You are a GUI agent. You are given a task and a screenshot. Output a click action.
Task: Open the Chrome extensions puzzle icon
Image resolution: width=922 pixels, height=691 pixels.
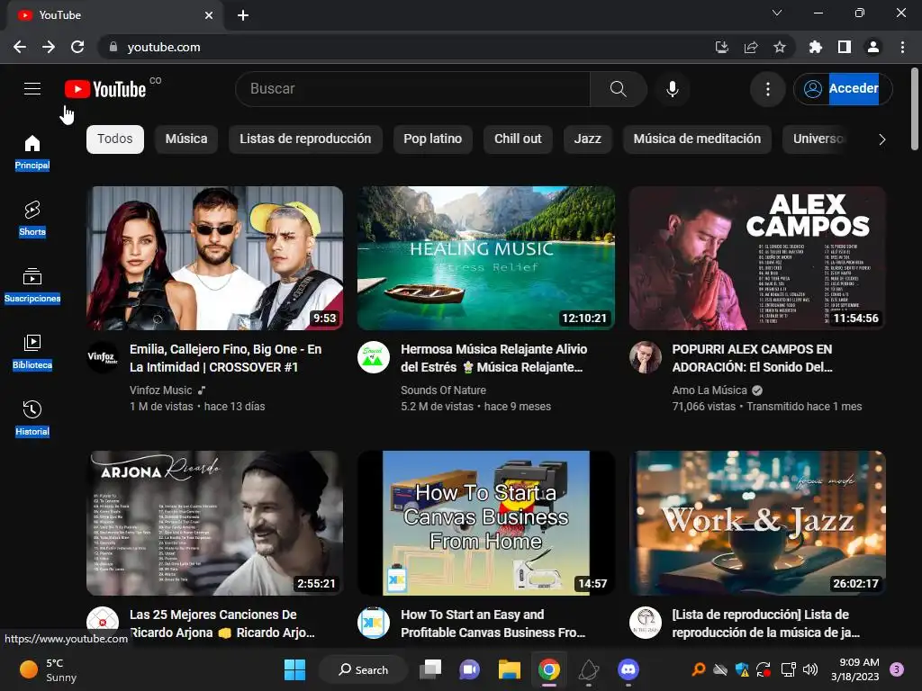(815, 47)
